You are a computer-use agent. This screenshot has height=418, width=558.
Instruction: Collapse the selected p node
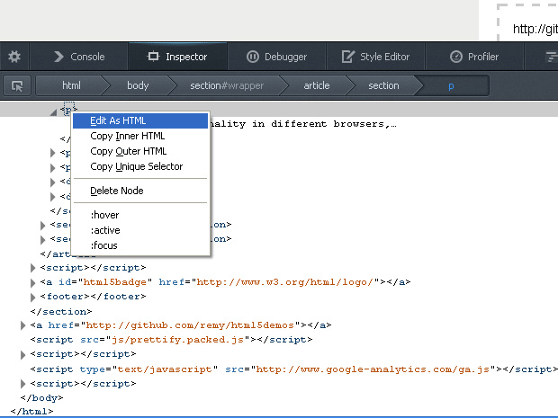[53, 112]
